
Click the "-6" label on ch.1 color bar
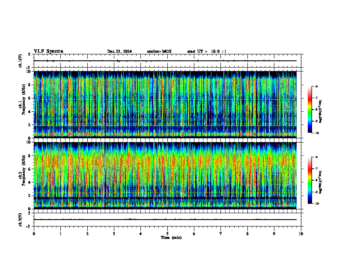316,86
